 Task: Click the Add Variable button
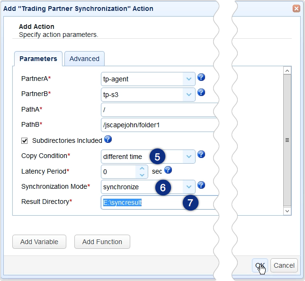click(39, 242)
